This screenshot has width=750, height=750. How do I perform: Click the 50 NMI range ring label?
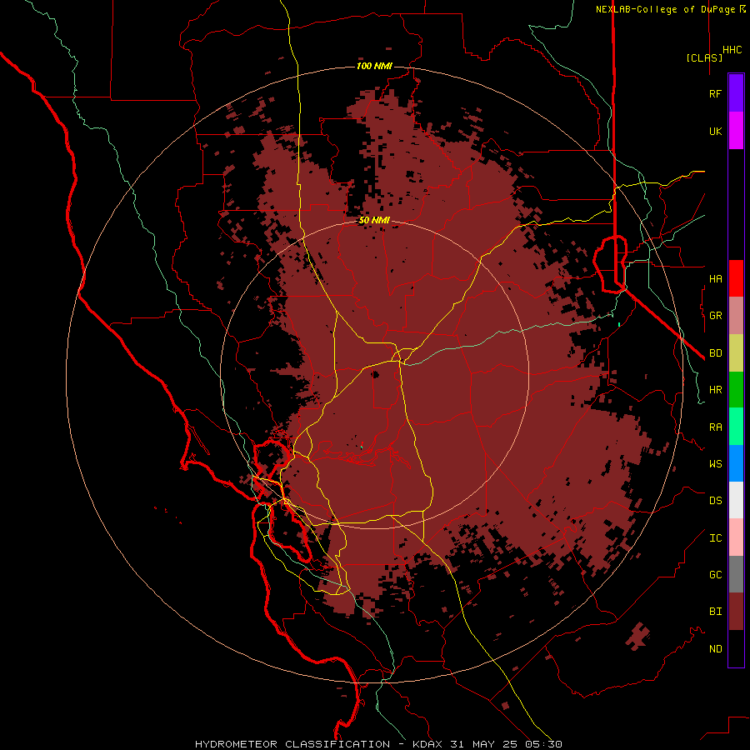(x=374, y=221)
